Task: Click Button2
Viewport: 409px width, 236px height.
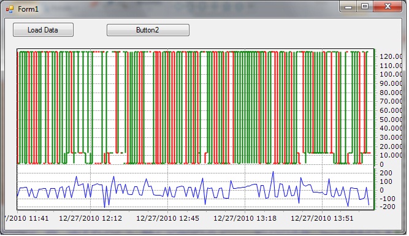Action: click(x=148, y=30)
